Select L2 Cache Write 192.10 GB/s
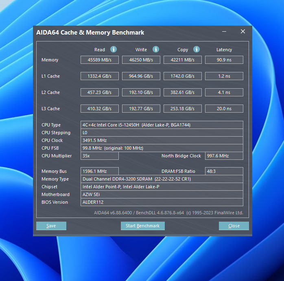Image resolution: width=284 pixels, height=281 pixels. pyautogui.click(x=141, y=92)
